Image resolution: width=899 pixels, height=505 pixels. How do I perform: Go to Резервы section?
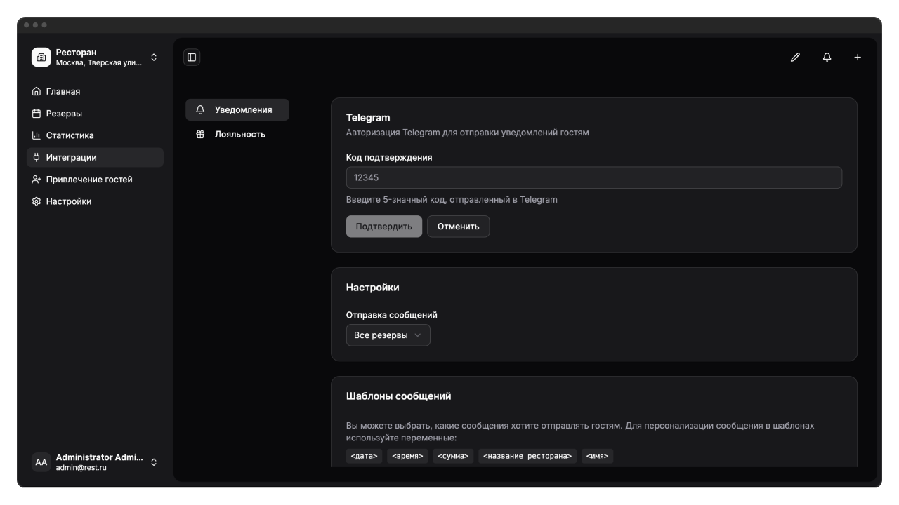pyautogui.click(x=64, y=114)
